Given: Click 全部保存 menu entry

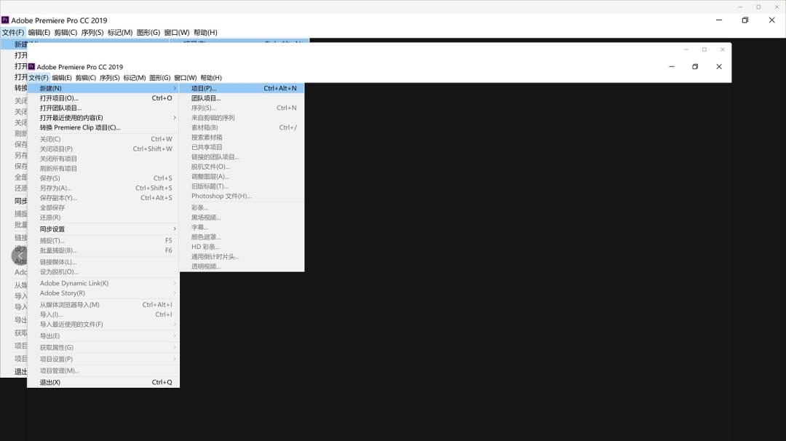Looking at the screenshot, I should tap(103, 207).
